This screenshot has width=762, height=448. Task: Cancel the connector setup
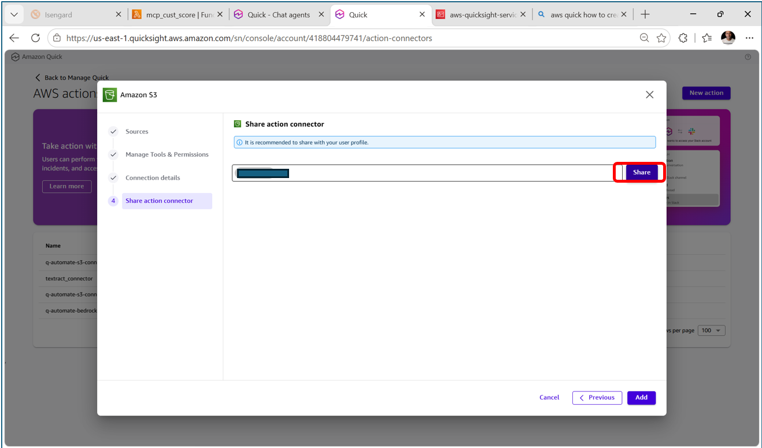click(x=549, y=398)
